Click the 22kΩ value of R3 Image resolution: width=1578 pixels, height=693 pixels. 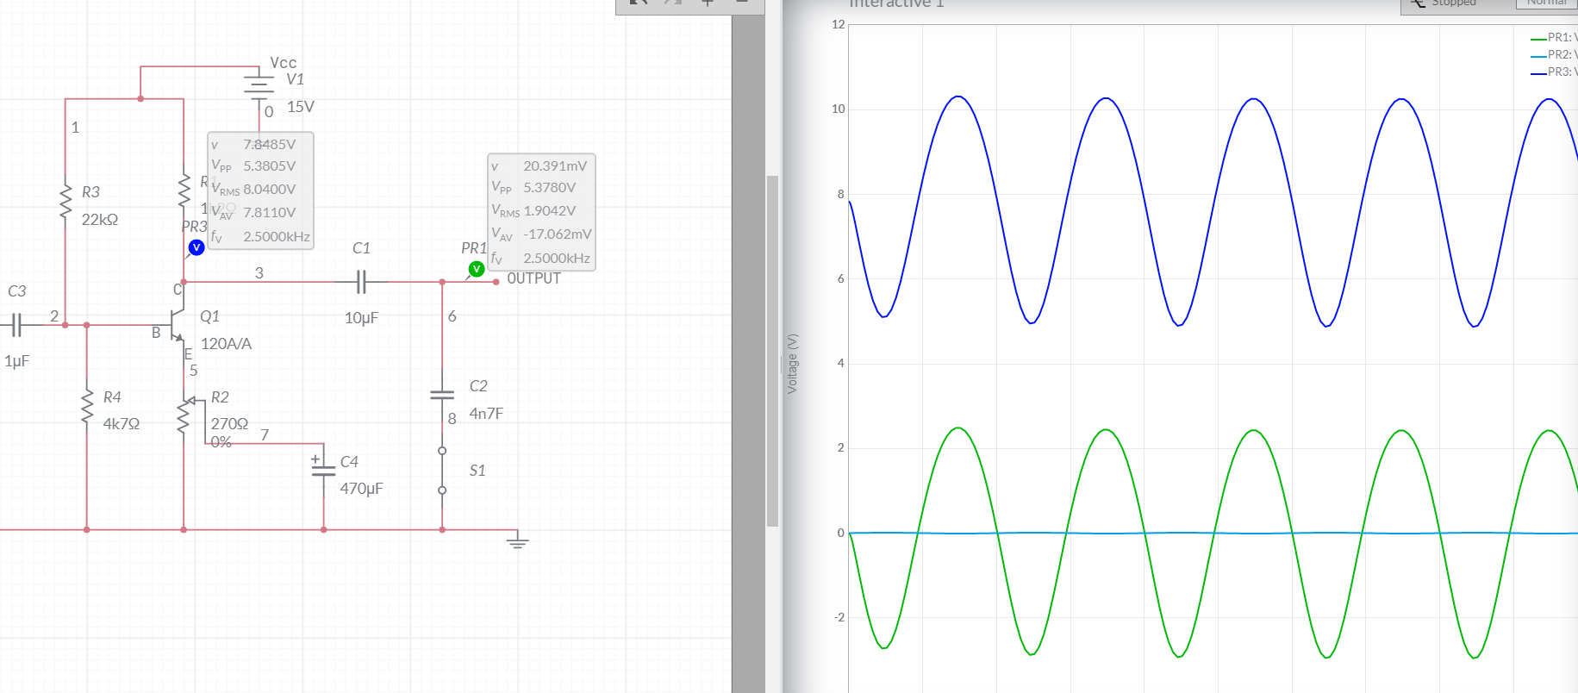100,220
